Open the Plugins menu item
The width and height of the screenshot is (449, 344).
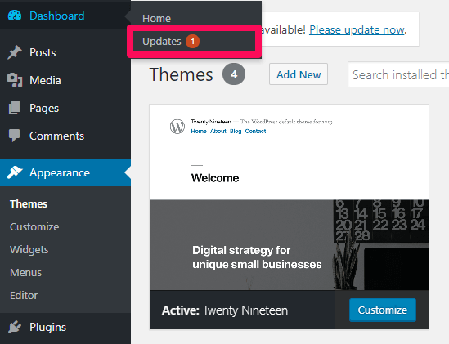coord(65,327)
